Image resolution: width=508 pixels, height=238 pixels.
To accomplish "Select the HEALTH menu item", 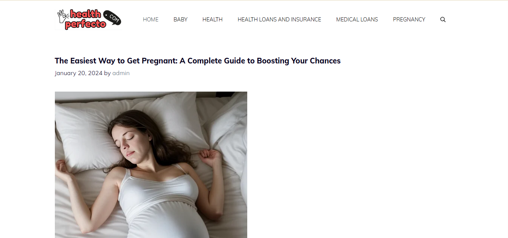I will click(x=213, y=20).
